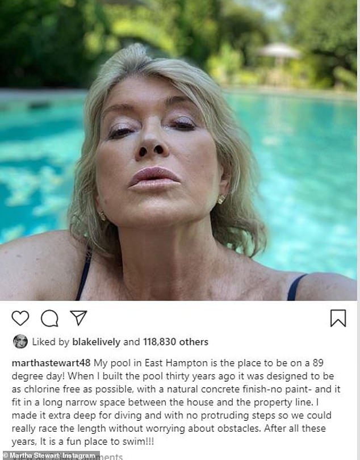Save the post with the bookmark icon
Image resolution: width=360 pixels, height=460 pixels.
[338, 318]
